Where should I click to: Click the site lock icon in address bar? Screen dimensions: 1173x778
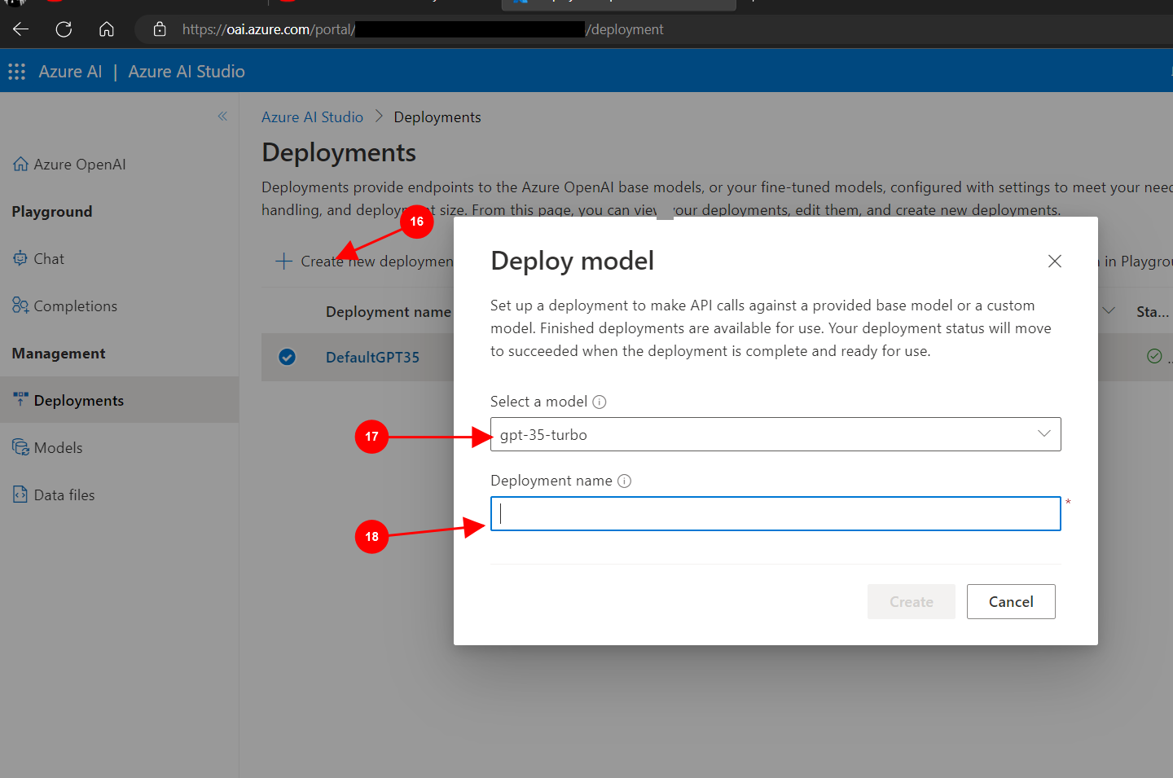[x=160, y=29]
